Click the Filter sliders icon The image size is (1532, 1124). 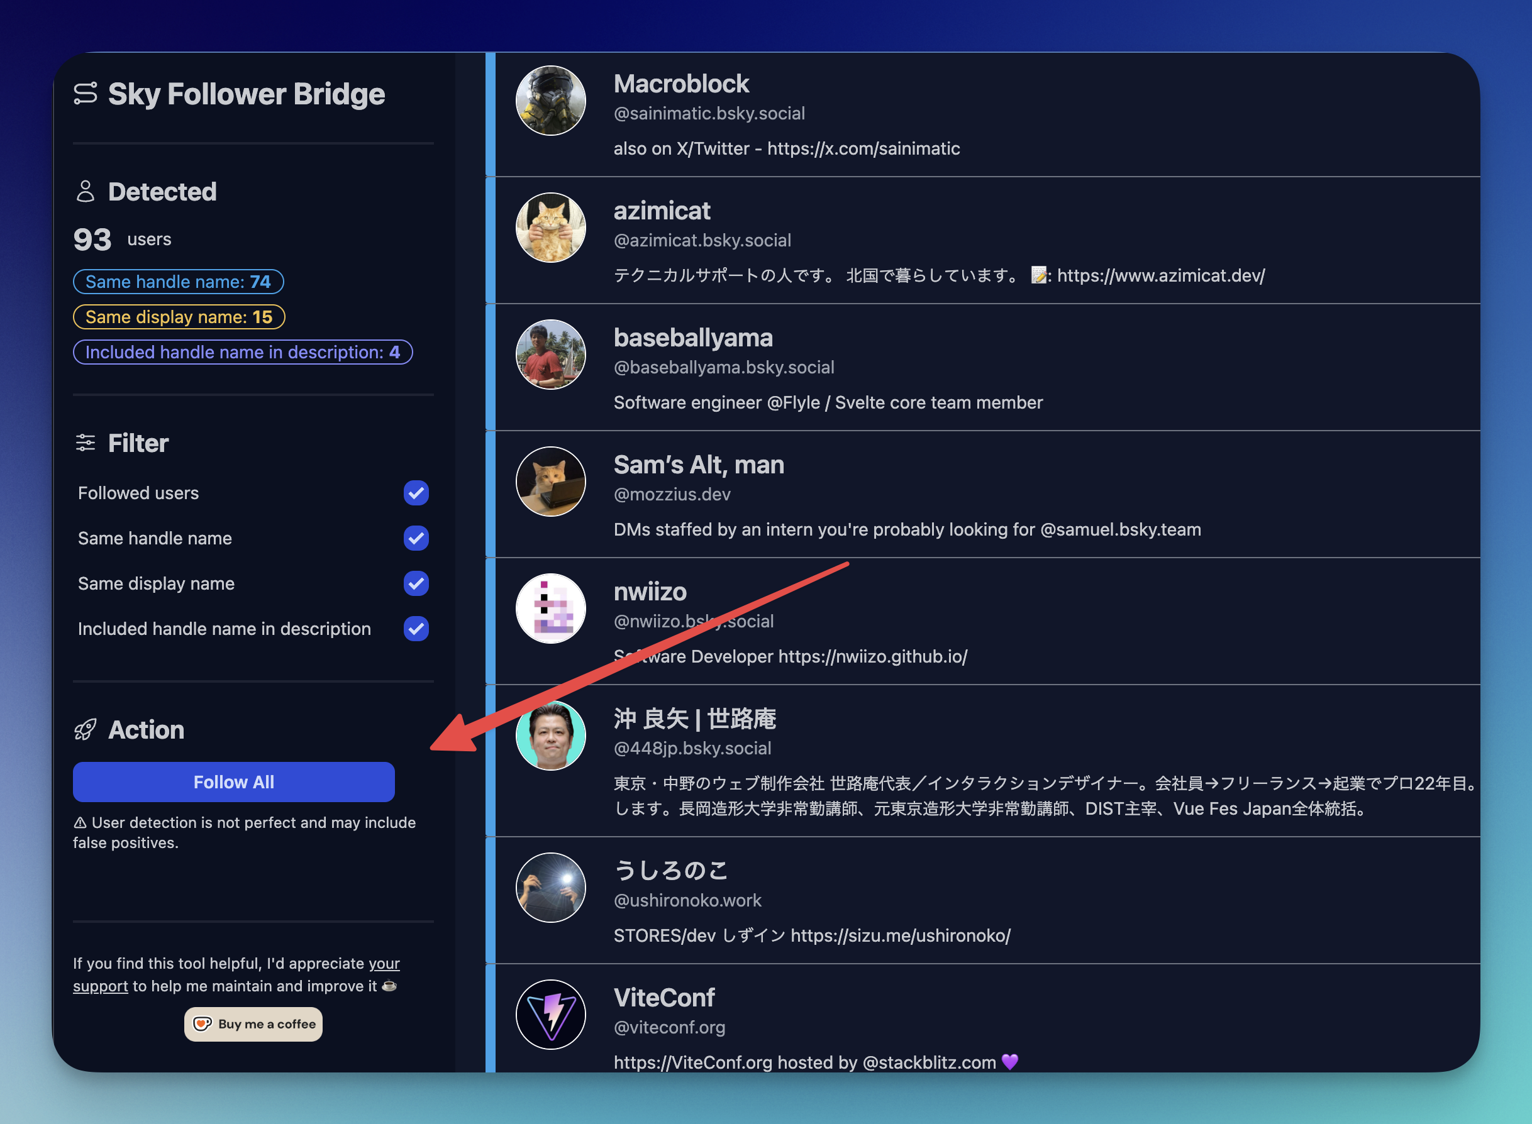[x=85, y=443]
